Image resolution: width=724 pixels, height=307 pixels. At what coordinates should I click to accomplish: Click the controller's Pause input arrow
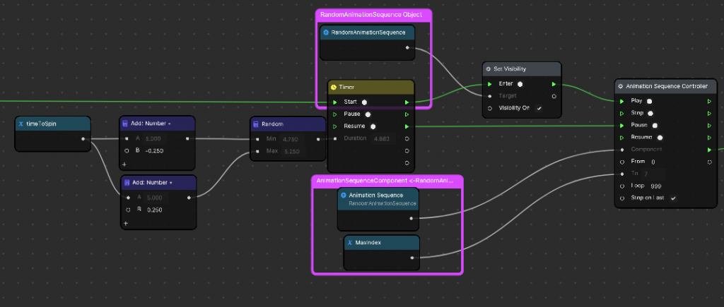click(x=622, y=125)
